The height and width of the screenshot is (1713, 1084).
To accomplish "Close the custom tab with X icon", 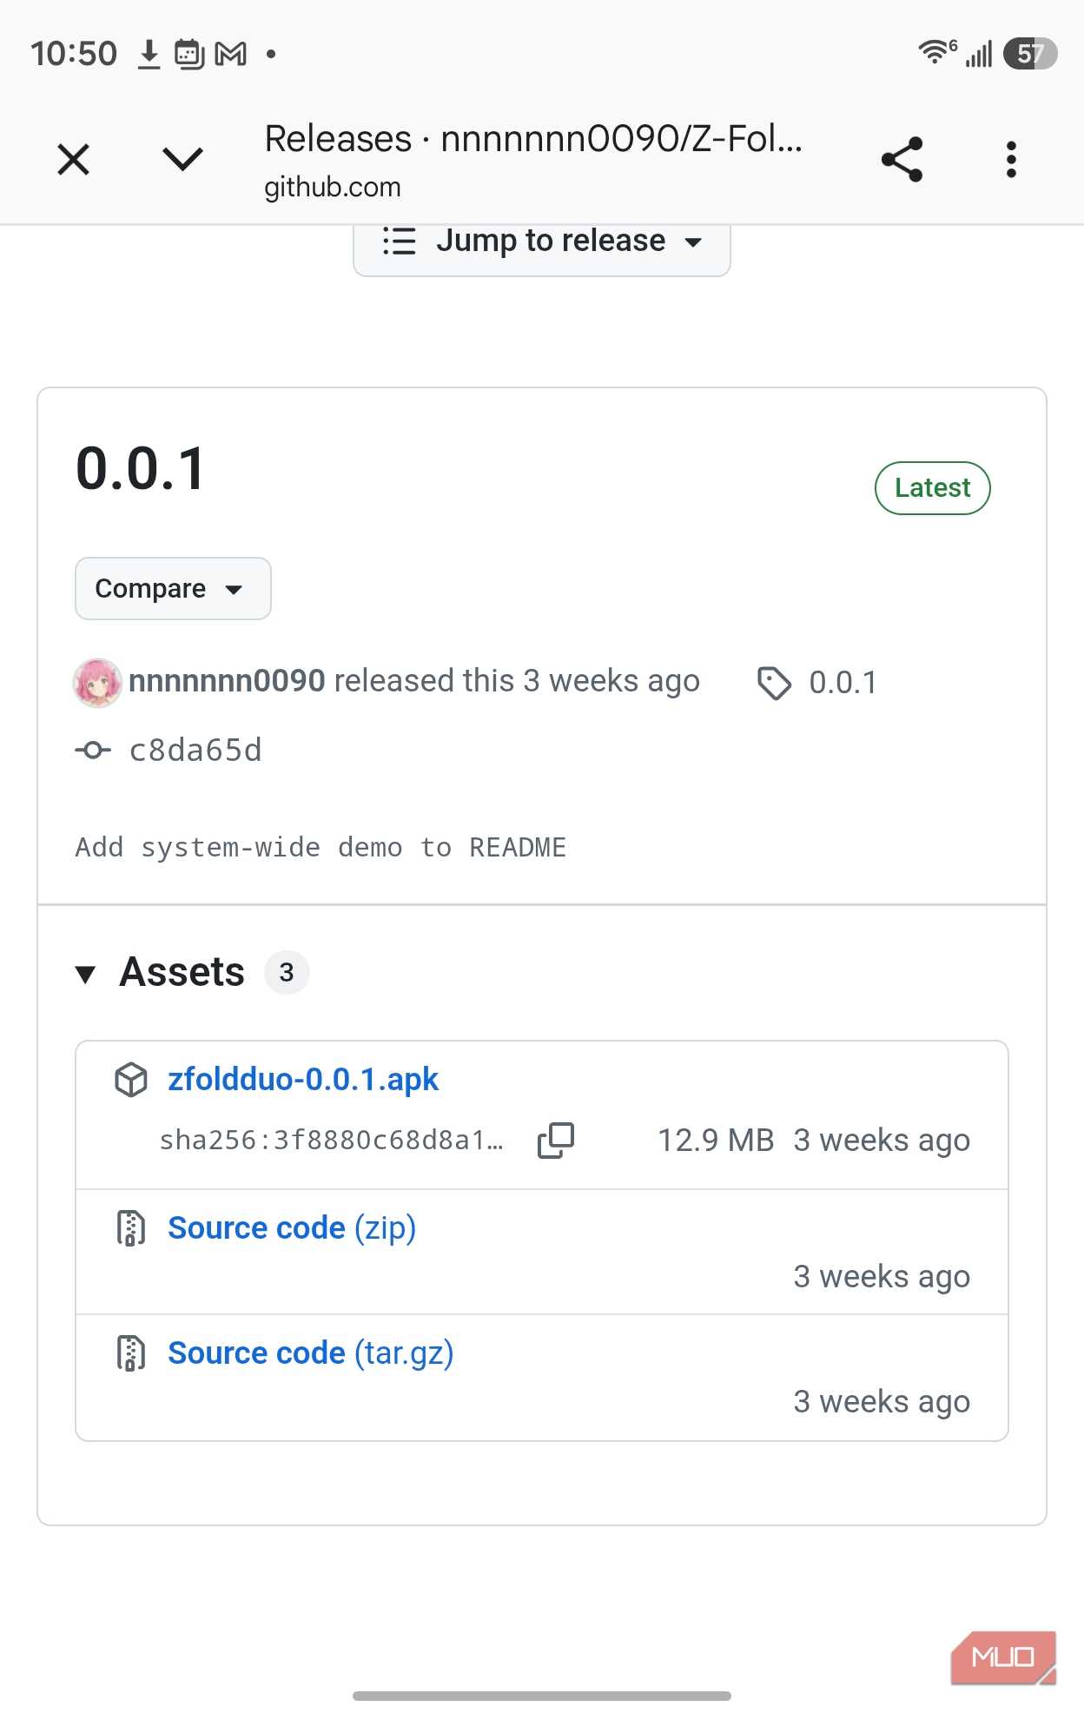I will (74, 160).
